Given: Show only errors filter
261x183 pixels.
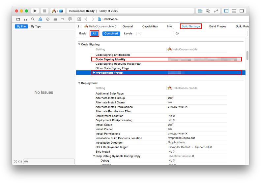Looking at the screenshot, I should 20,162.
